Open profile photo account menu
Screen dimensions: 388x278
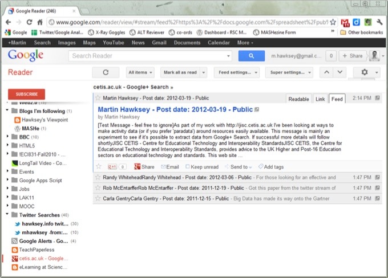374,56
